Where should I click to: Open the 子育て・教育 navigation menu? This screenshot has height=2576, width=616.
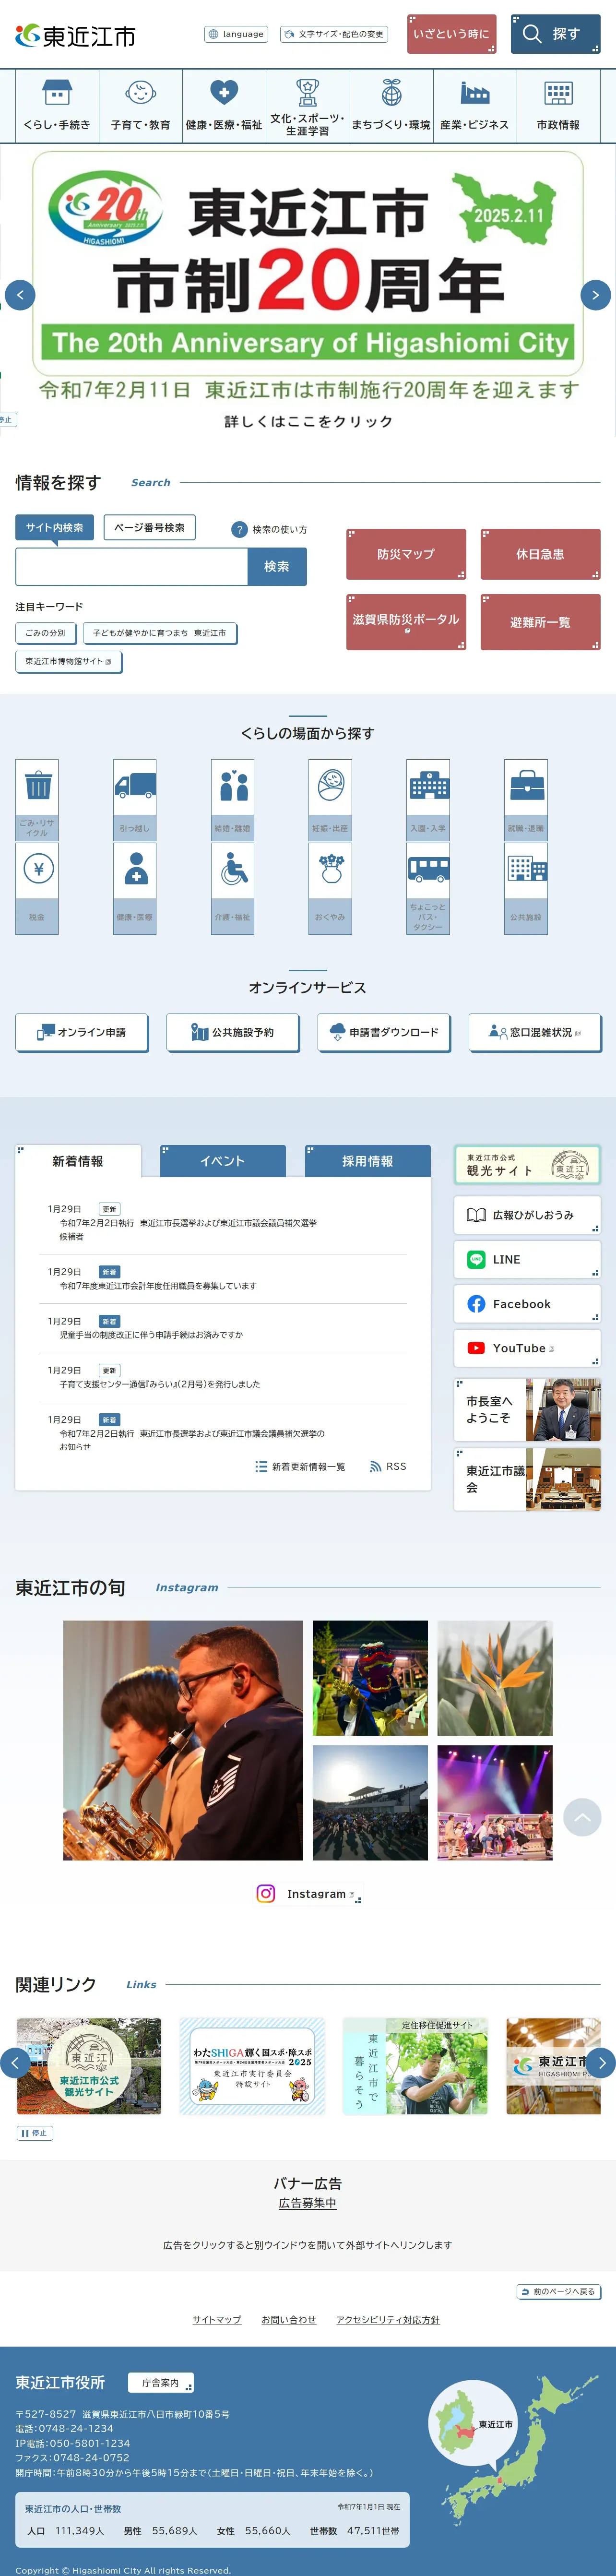click(141, 106)
